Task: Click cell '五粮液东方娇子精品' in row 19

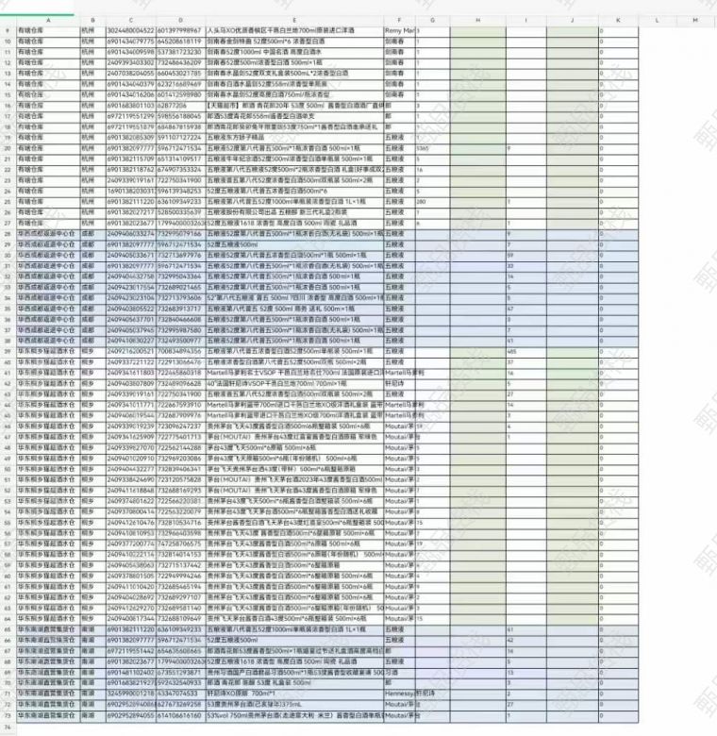Action: click(x=294, y=138)
